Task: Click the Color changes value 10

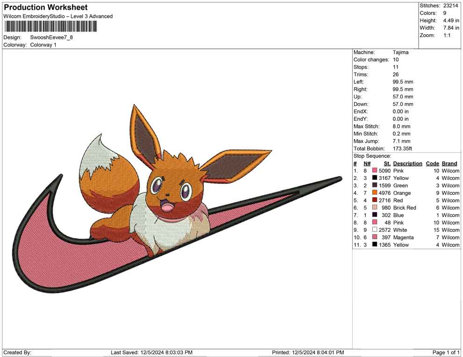Action: pyautogui.click(x=396, y=60)
